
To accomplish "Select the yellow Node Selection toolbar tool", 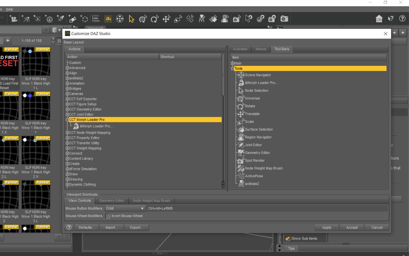I will 131,19.
